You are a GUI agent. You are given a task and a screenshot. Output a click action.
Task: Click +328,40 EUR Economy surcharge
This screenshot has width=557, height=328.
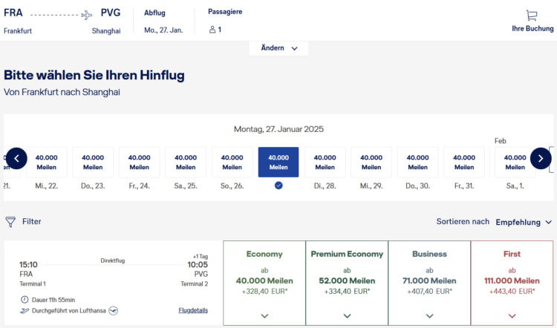coord(264,292)
